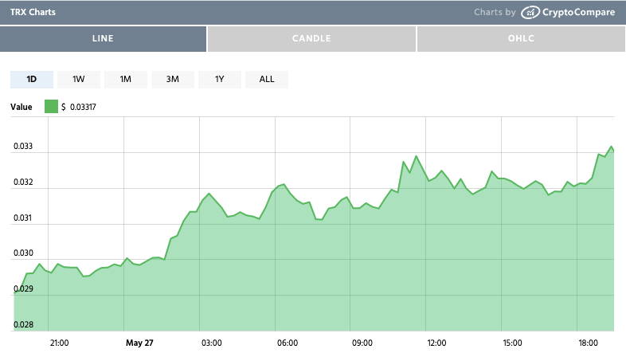Switch to the OHLC chart tab
This screenshot has height=353, width=626.
pyautogui.click(x=520, y=38)
